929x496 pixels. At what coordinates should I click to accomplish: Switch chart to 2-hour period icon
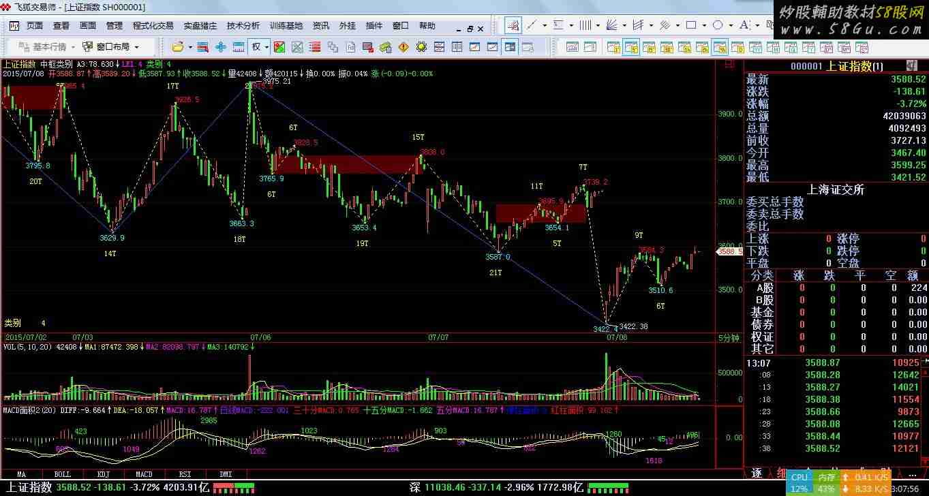coord(702,47)
